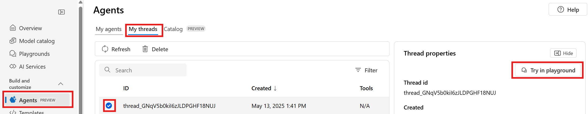This screenshot has height=114, width=588.
Task: Open AI Services section
Action: [28, 66]
